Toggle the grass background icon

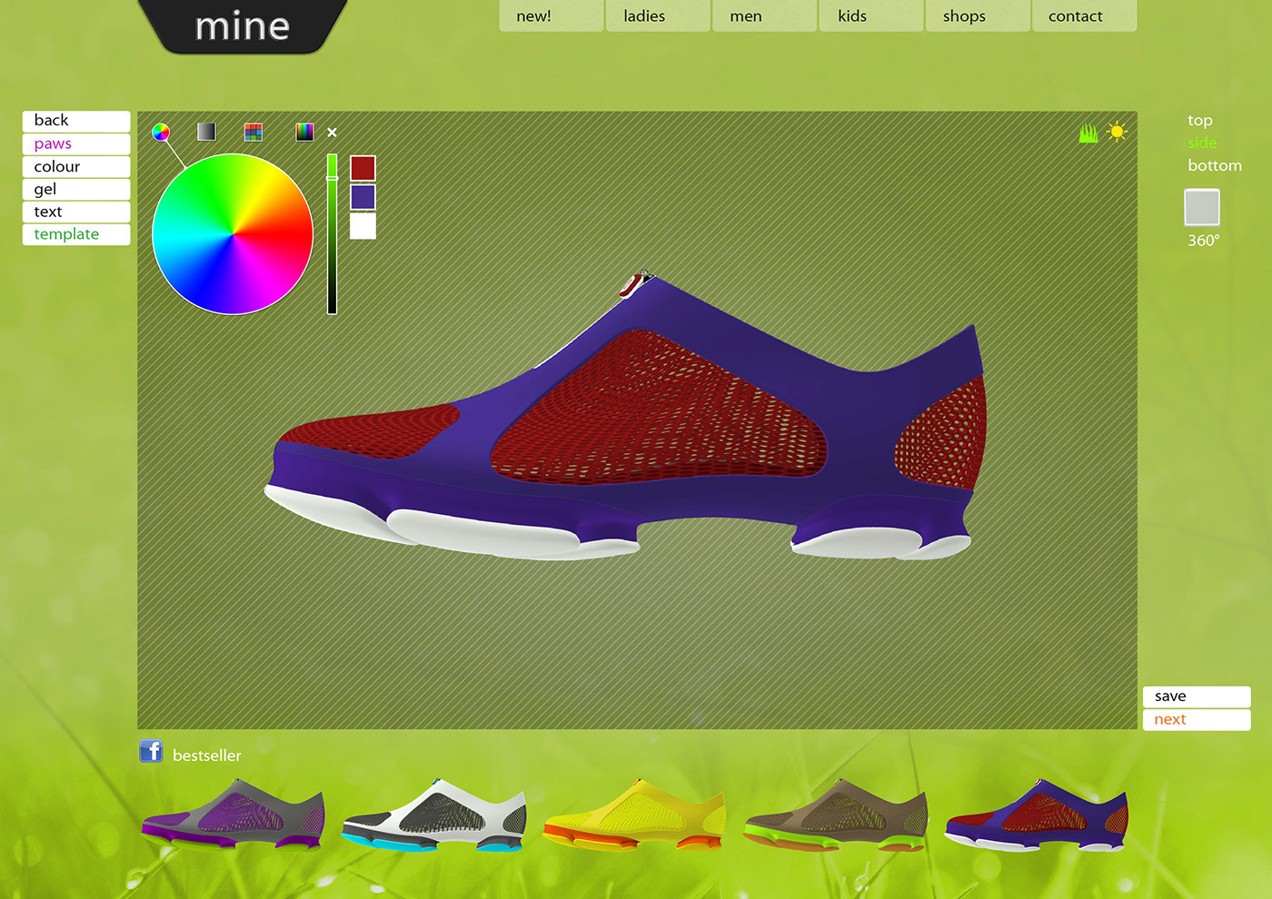1088,133
